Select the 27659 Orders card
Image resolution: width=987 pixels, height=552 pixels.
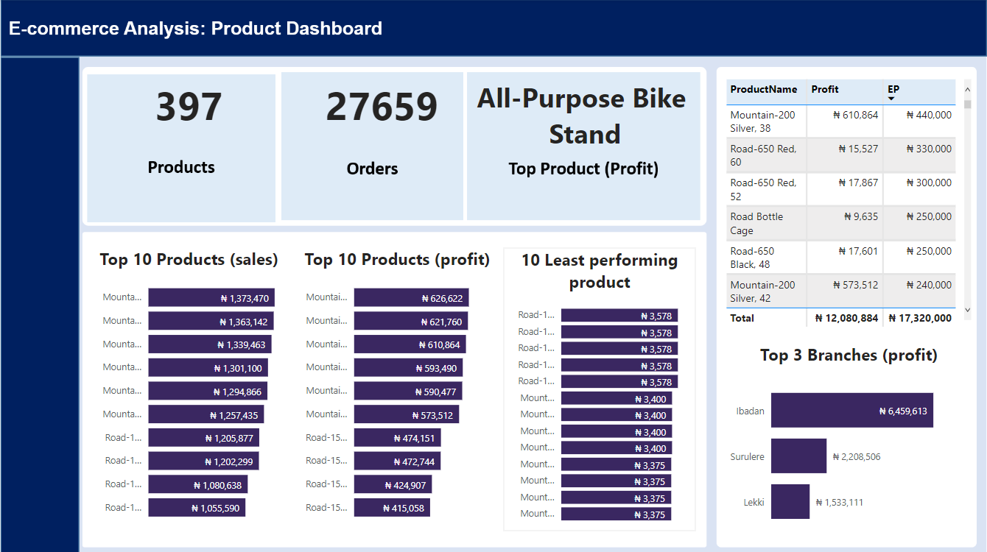pos(372,146)
